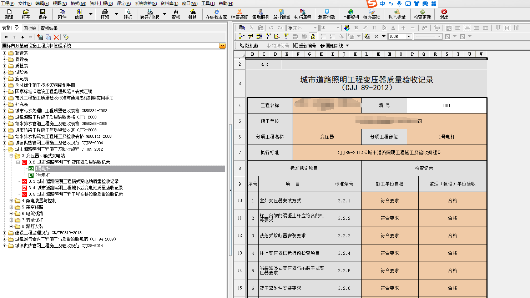The width and height of the screenshot is (530, 298).
Task: Click the font color A icon
Action: pos(393,28)
